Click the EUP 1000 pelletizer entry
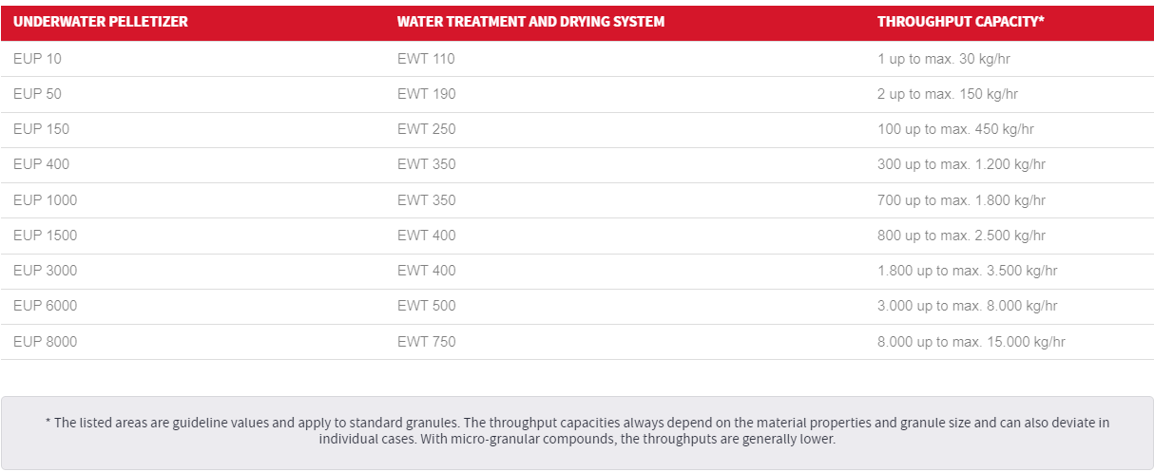The width and height of the screenshot is (1154, 472). click(x=45, y=200)
